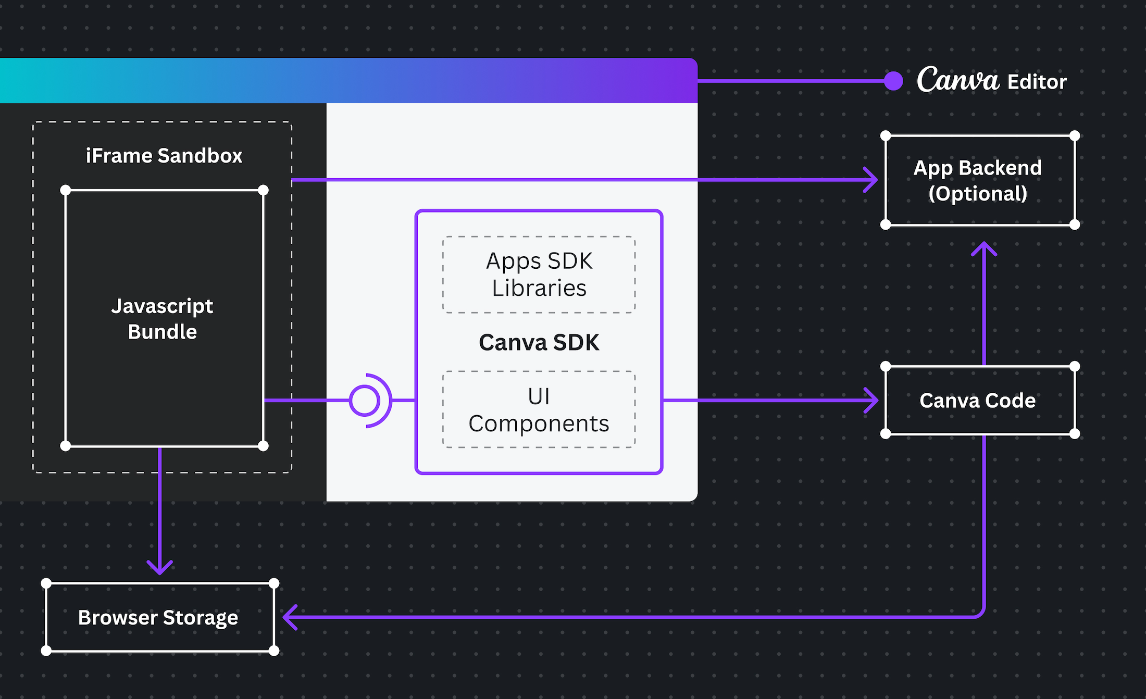Select the 'Javascript Bundle' box label
The image size is (1146, 699).
click(163, 319)
